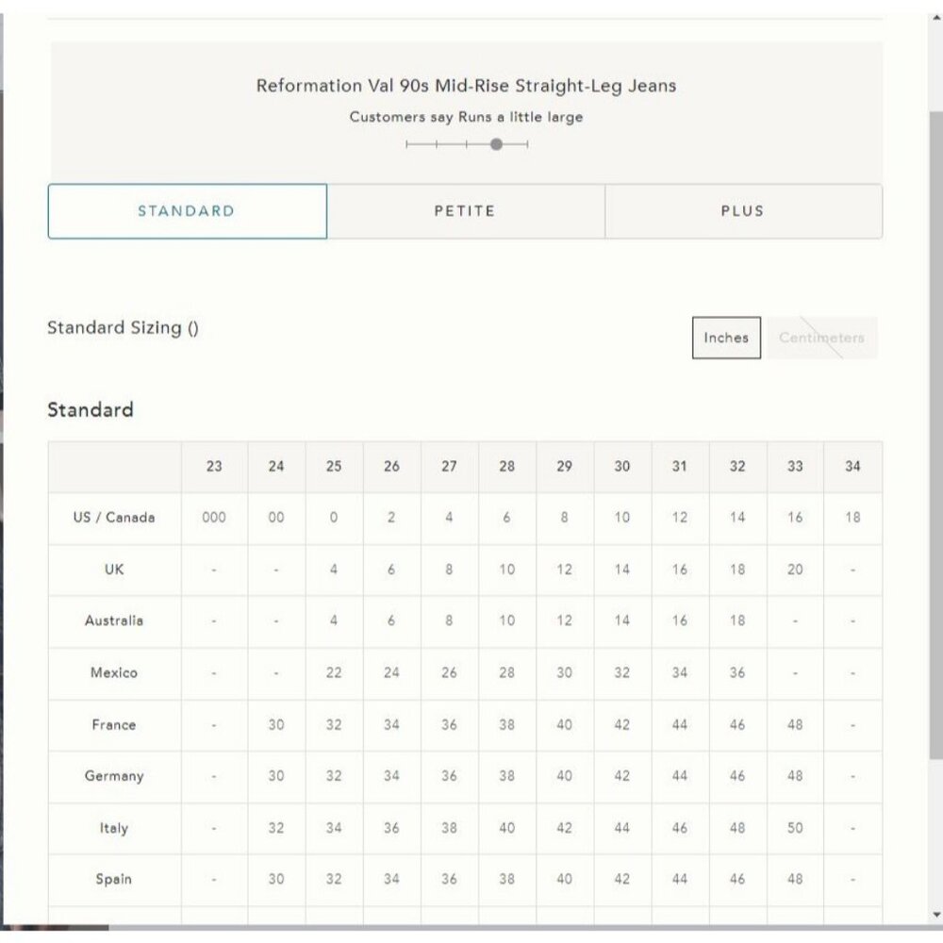The width and height of the screenshot is (943, 943).
Task: Click column header 28
Action: (507, 467)
